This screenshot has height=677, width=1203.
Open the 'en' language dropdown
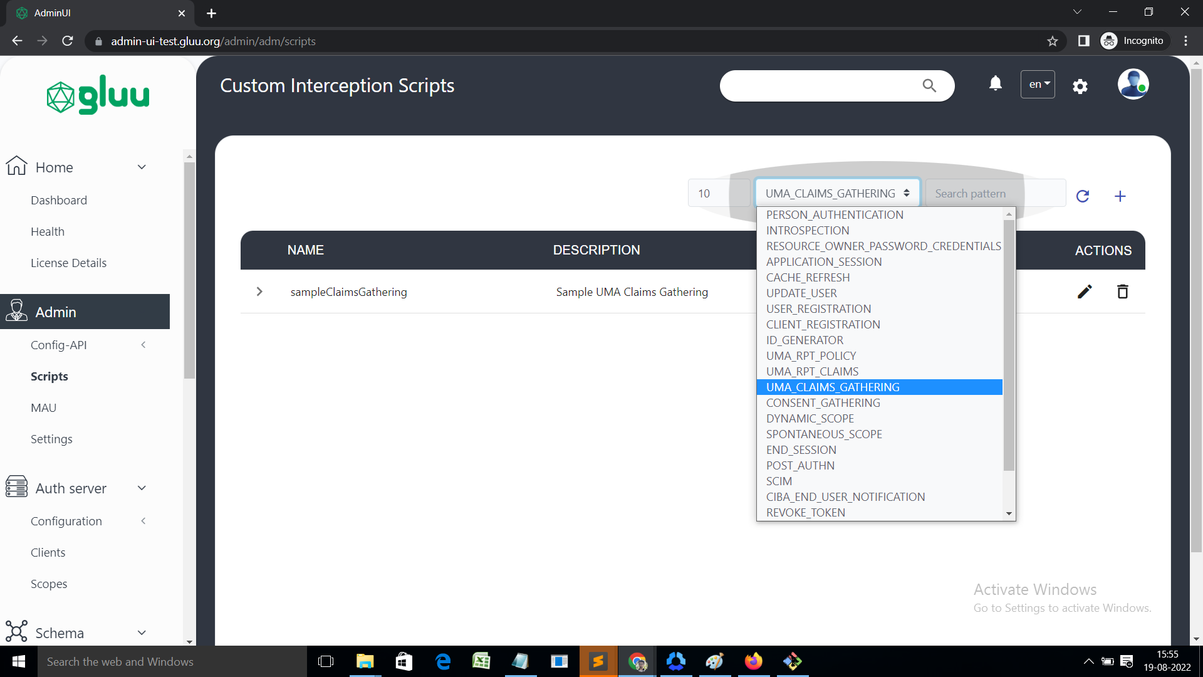pyautogui.click(x=1037, y=84)
